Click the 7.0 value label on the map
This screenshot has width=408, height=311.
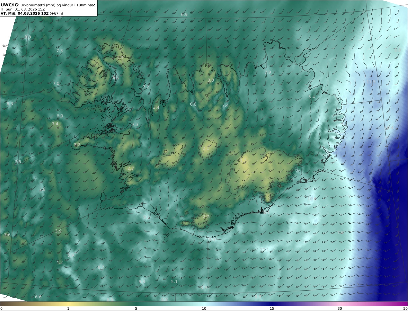coord(56,83)
